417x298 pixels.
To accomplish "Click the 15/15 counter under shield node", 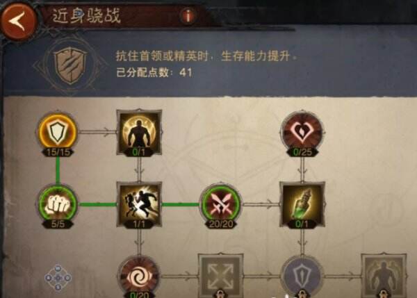I will 58,152.
